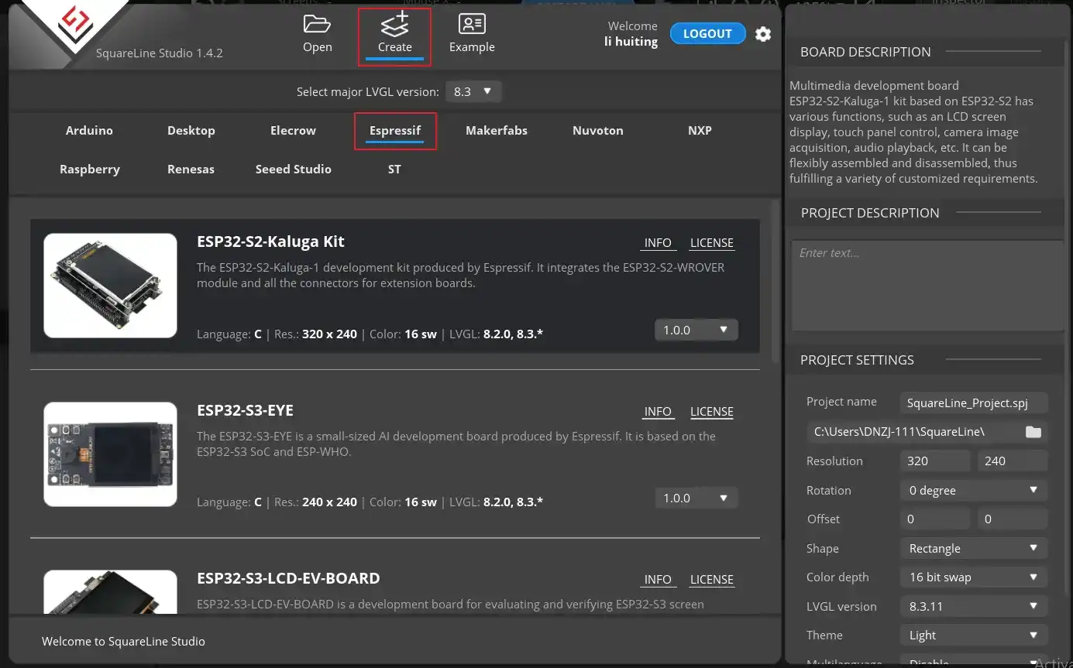Expand the Color depth dropdown

tap(973, 577)
